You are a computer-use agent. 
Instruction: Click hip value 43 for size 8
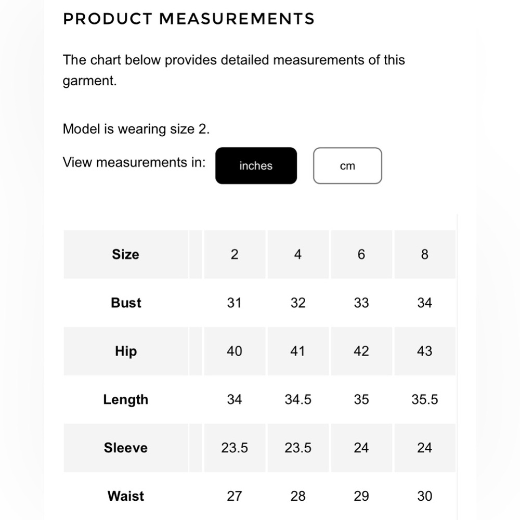point(424,351)
